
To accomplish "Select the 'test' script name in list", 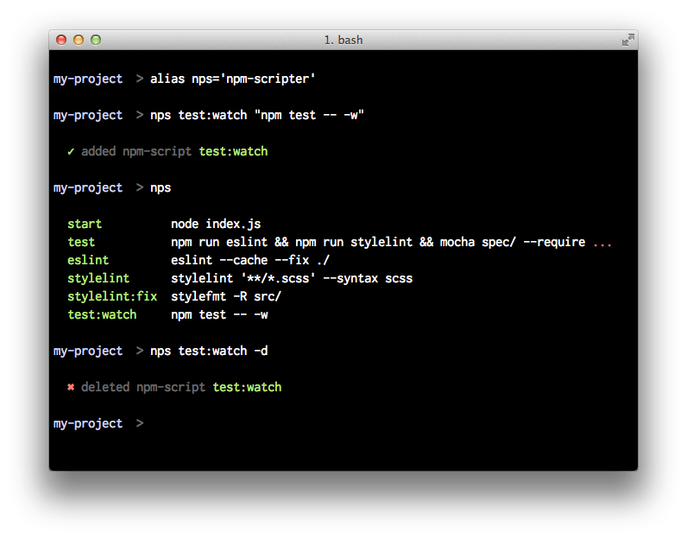I will coord(81,242).
